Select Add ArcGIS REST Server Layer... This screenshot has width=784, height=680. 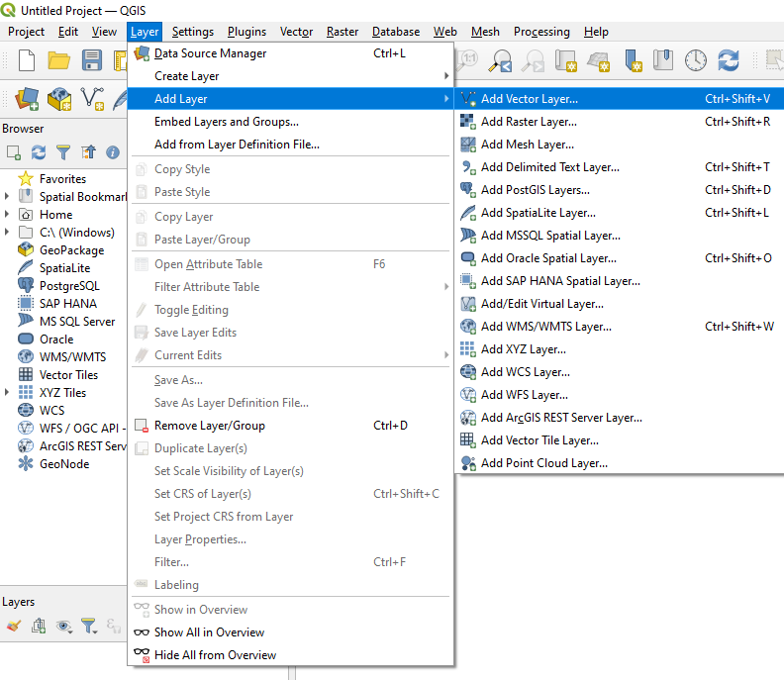pyautogui.click(x=619, y=418)
